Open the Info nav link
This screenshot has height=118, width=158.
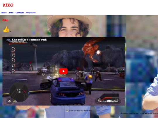(11, 13)
